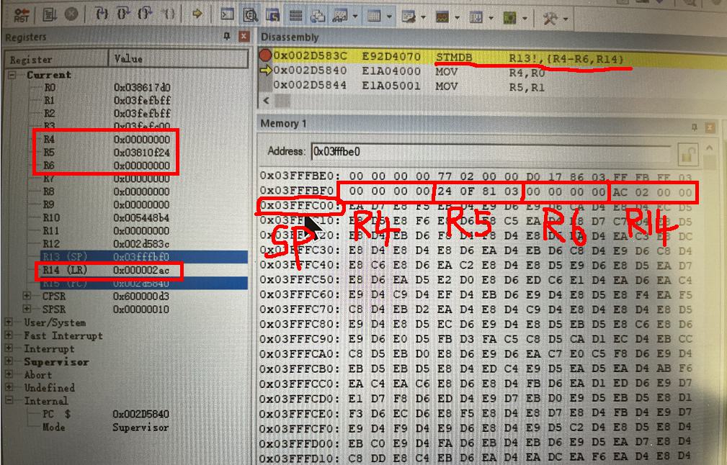Click the Run program toolbar icon
Screen dimensions: 727x465
coord(49,15)
